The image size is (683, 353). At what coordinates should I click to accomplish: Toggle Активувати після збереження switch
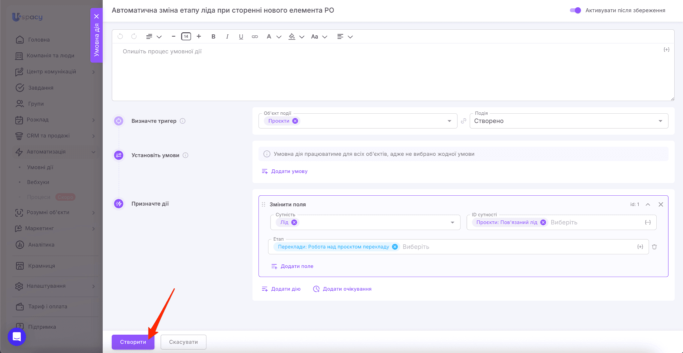click(x=575, y=10)
